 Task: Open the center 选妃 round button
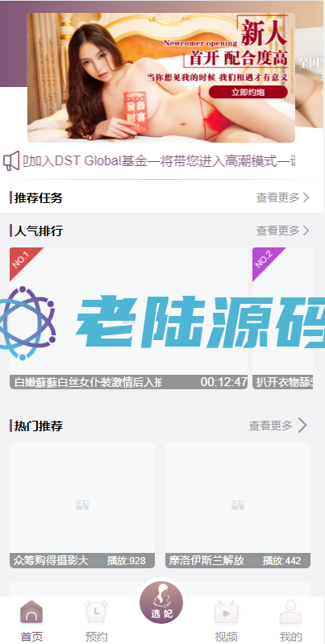pos(161,602)
